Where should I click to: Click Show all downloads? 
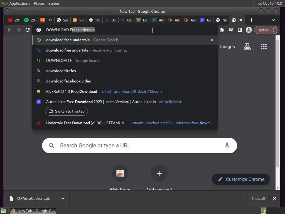pos(258,198)
